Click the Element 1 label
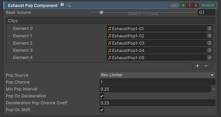This screenshot has height=117, width=221. pos(22,36)
